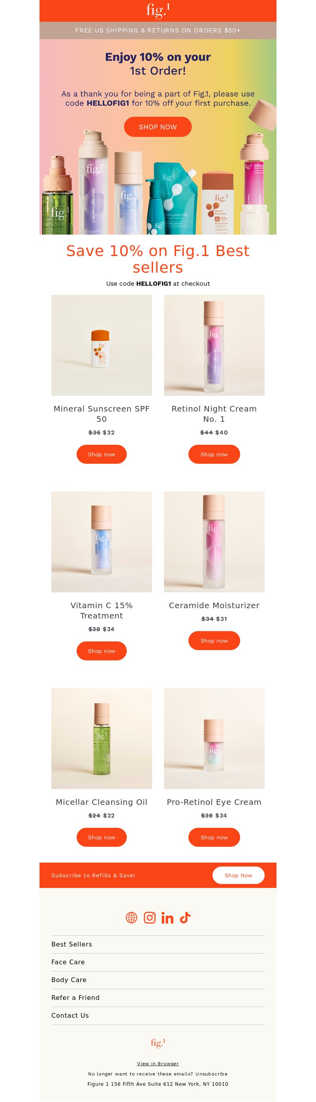Click the fig.1 logo in header

point(158,11)
